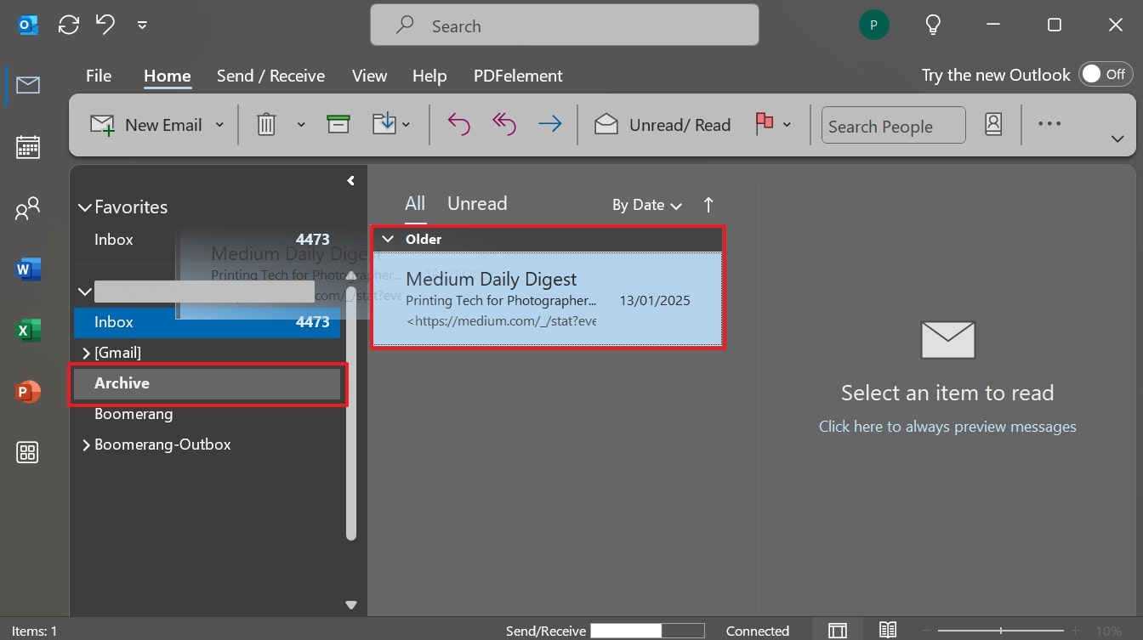The height and width of the screenshot is (640, 1143).
Task: Collapse the Favorites folder group
Action: [84, 207]
